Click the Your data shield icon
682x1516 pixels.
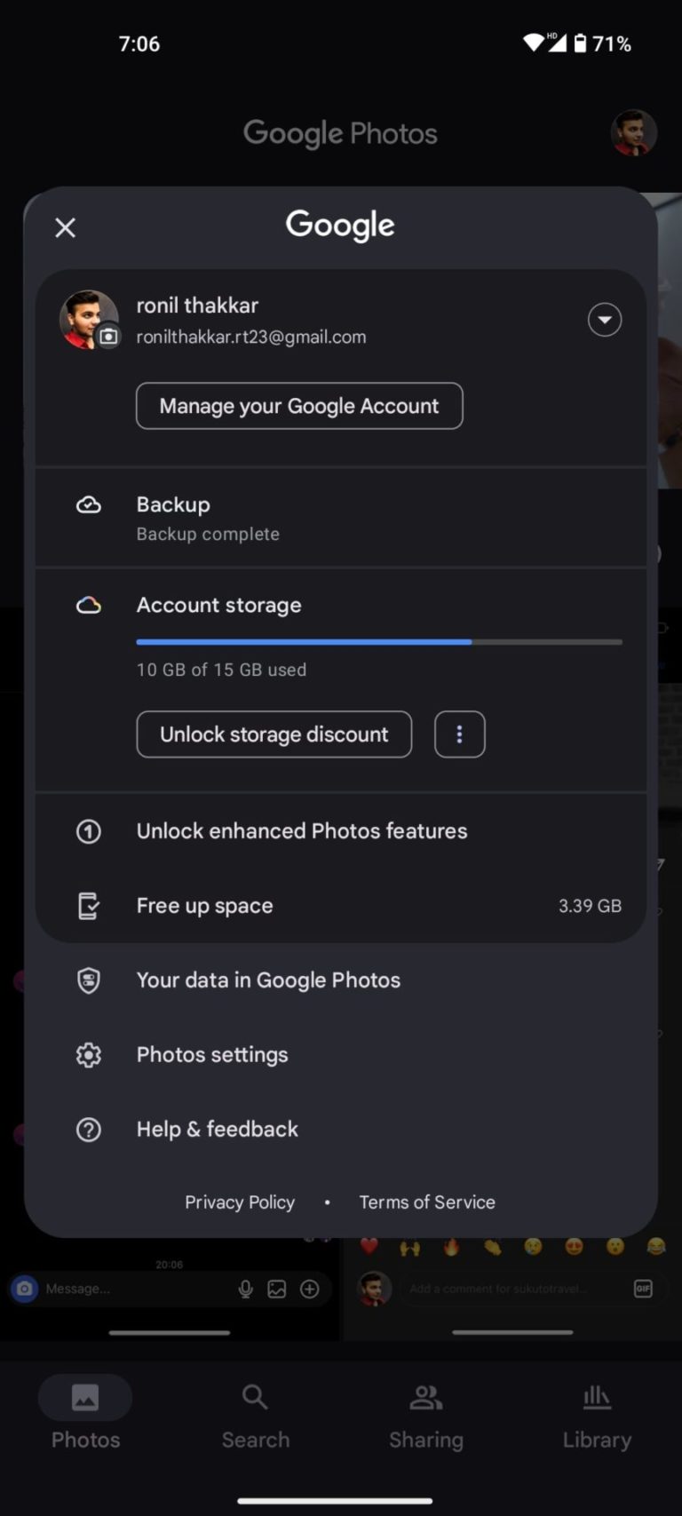[x=89, y=980]
